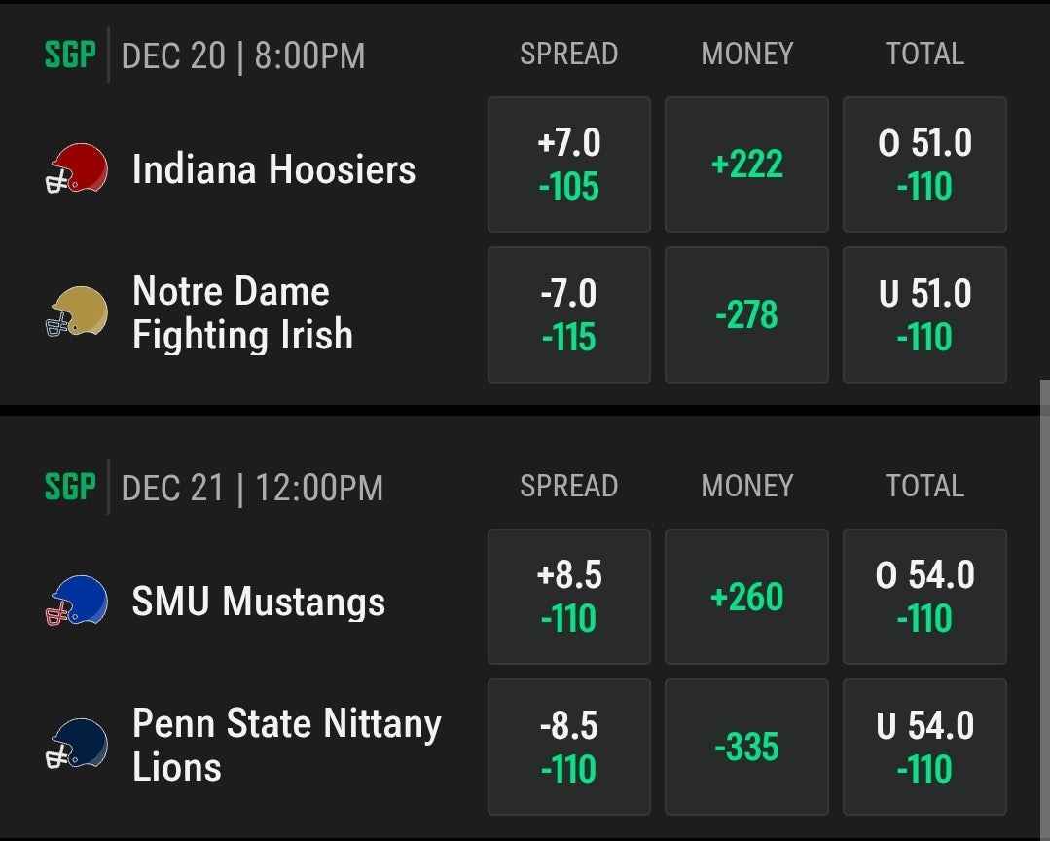This screenshot has width=1050, height=841.
Task: Select SMU +8.5 spread
Action: 569,597
